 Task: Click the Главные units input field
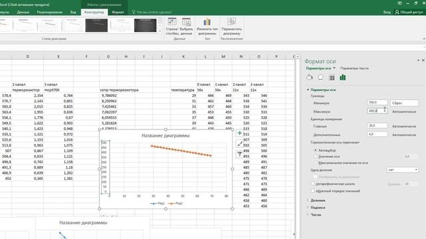(377, 125)
